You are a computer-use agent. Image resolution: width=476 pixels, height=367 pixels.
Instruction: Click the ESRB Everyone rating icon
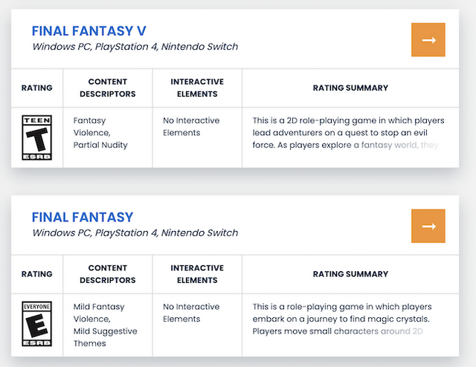coord(37,324)
